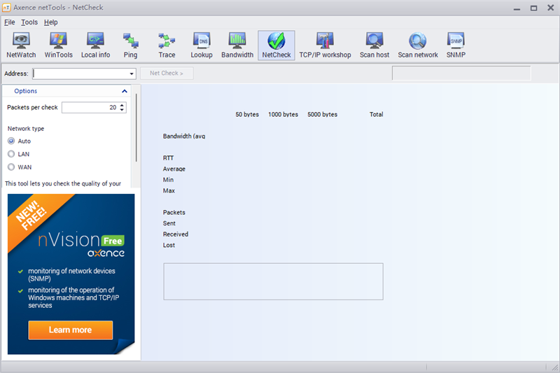Click the 'Received' row label
560x373 pixels.
tap(176, 234)
